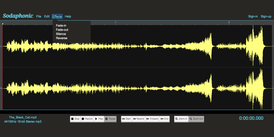Screen dimensions: 274x137
Task: Open the Help menu
Action: coord(68,16)
